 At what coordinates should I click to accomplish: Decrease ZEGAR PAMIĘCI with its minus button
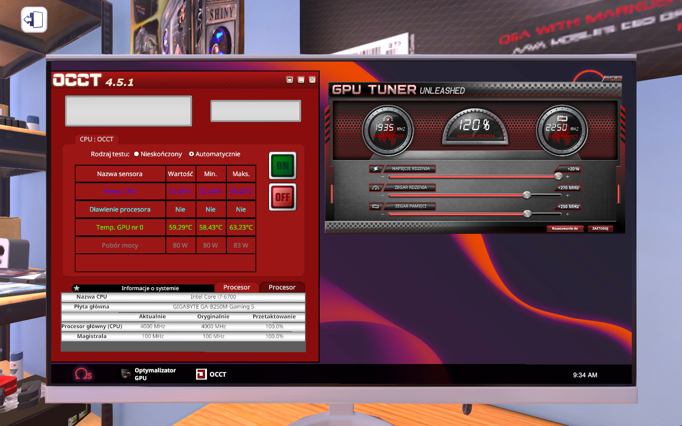pyautogui.click(x=383, y=214)
